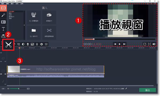
Task: Click the video clip's thumbnail image
Action: (14, 69)
